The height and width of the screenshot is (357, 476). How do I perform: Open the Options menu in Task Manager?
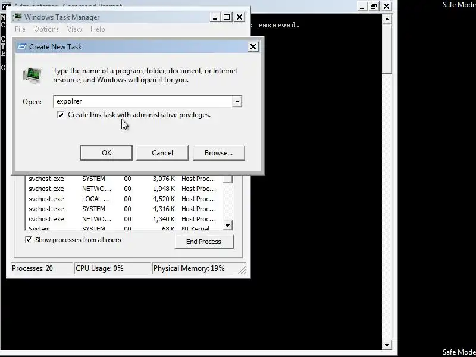pyautogui.click(x=46, y=29)
